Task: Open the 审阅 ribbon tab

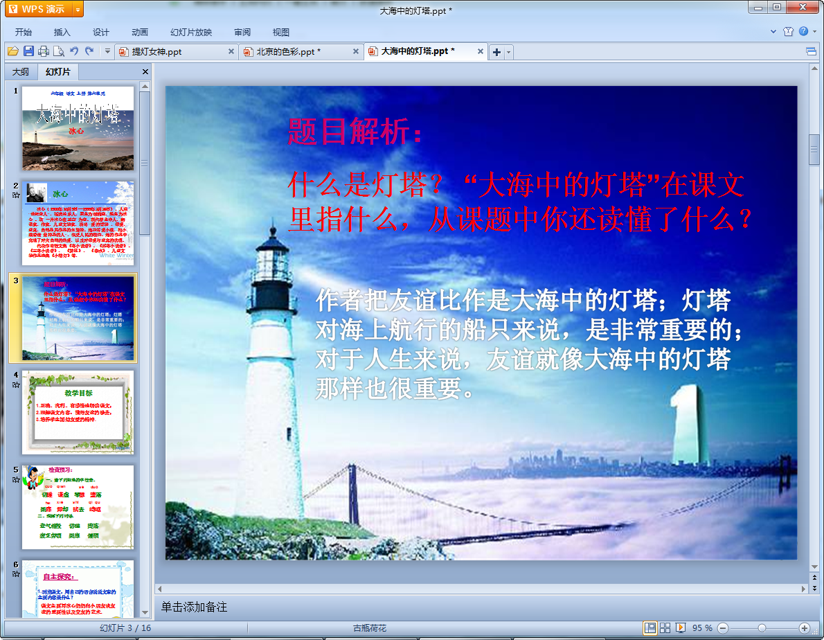Action: (242, 32)
